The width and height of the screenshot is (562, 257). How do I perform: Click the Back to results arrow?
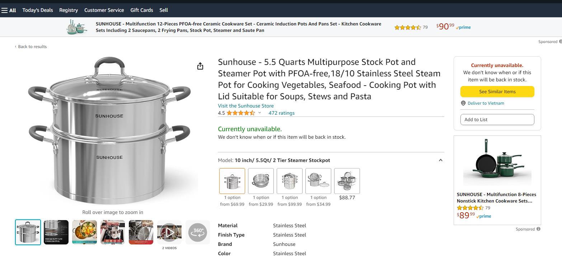(x=15, y=47)
